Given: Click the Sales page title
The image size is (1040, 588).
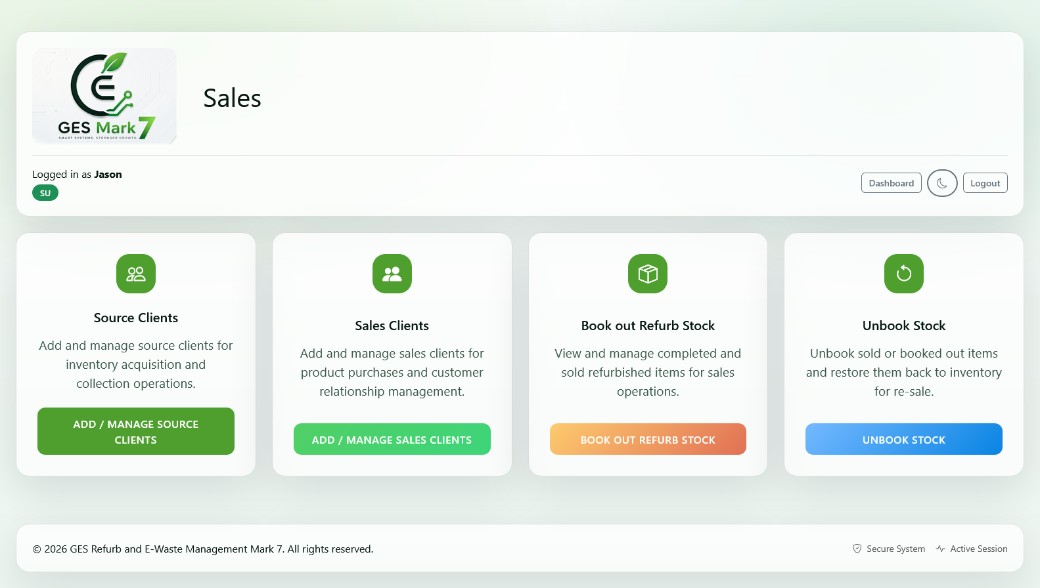Looking at the screenshot, I should click(x=232, y=98).
